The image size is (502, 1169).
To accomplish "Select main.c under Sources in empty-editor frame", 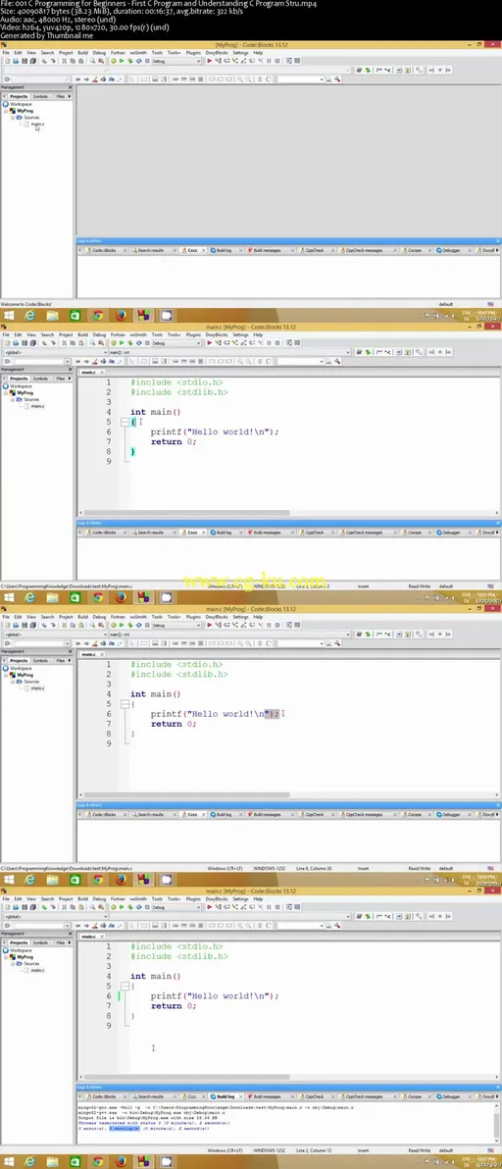I will [x=37, y=124].
